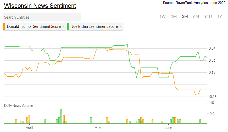Open the Wisconsin News Sentiment title link
The height and width of the screenshot is (132, 228).
40,6
